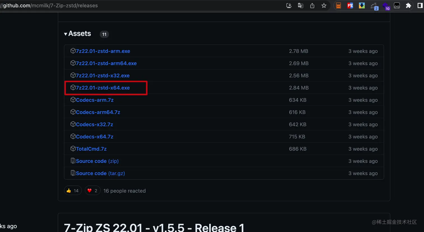Download 7z22.01-zstd-arm64.exe

coord(106,63)
